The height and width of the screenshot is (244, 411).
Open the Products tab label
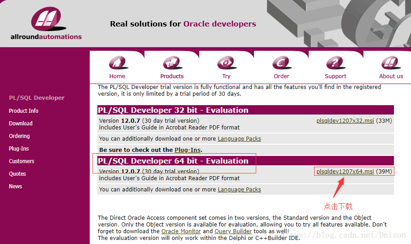tap(172, 76)
